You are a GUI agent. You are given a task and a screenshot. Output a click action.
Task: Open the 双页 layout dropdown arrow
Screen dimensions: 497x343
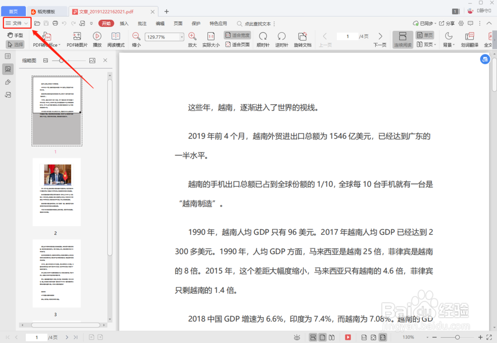[x=435, y=44]
